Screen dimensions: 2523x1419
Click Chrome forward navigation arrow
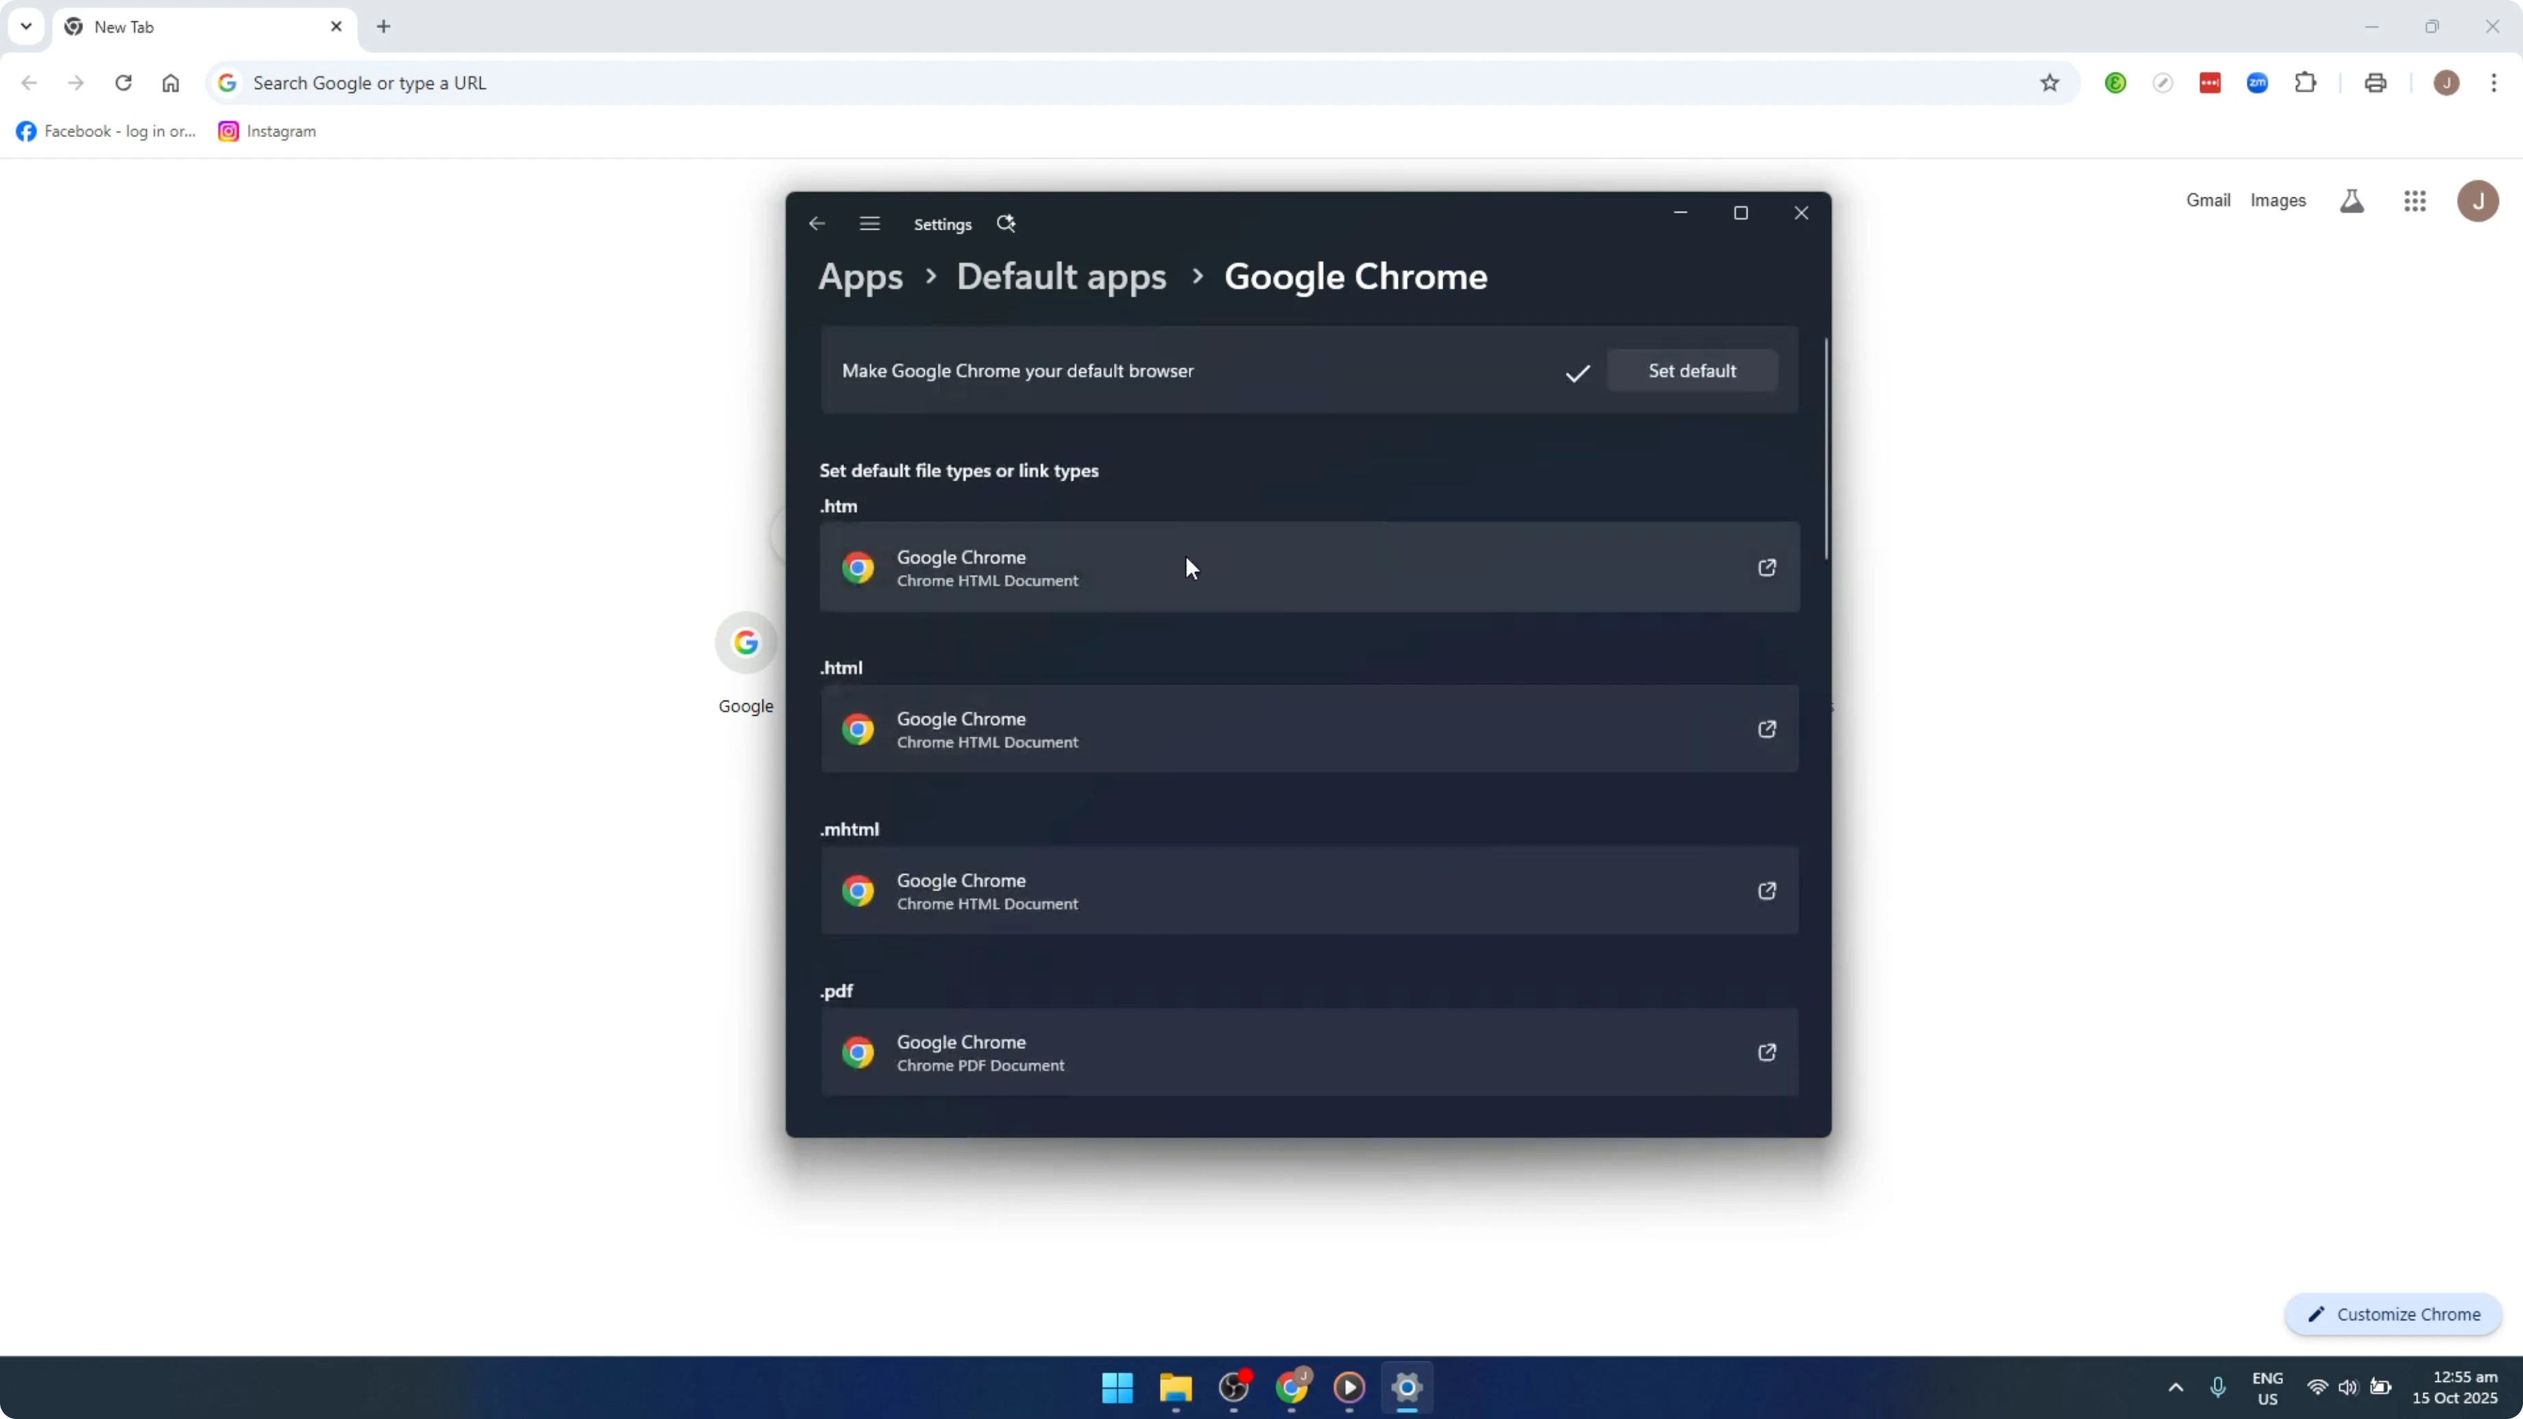pyautogui.click(x=75, y=83)
